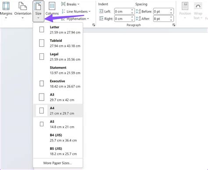This screenshot has width=208, height=170.
Task: Click the A3 page thumbnail icon
Action: (x=42, y=97)
